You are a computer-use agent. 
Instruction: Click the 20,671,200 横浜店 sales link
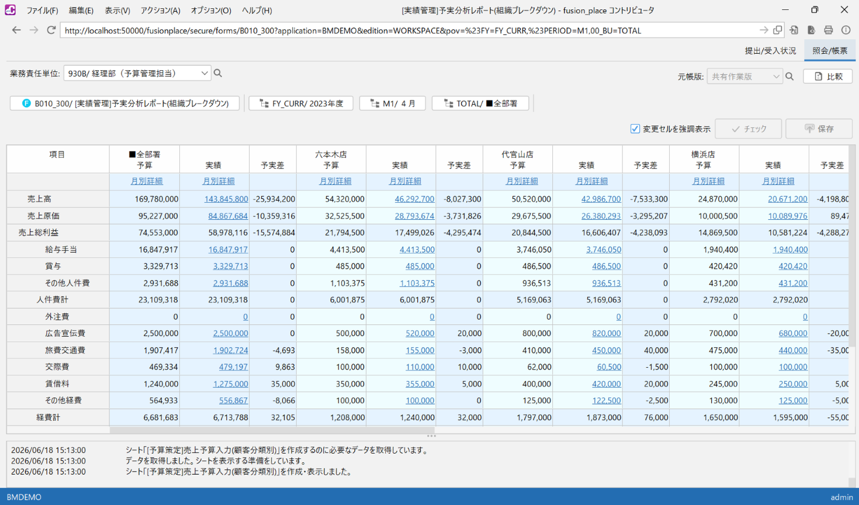coord(788,199)
